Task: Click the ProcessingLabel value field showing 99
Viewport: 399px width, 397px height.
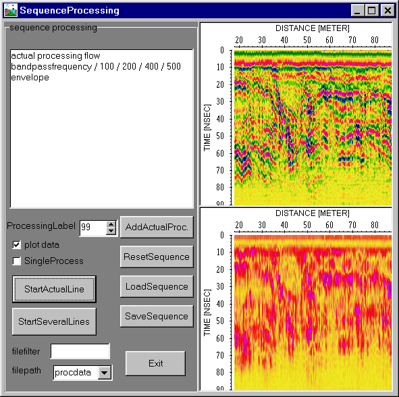Action: [93, 227]
